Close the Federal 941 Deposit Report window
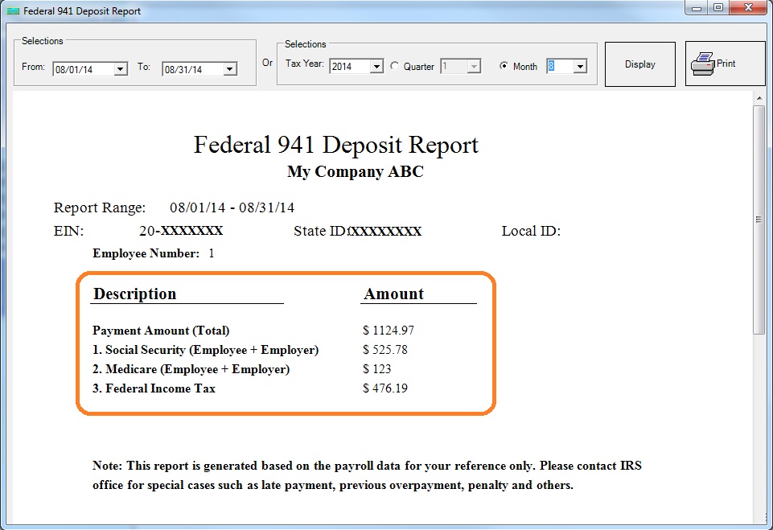This screenshot has height=530, width=773. [748, 8]
